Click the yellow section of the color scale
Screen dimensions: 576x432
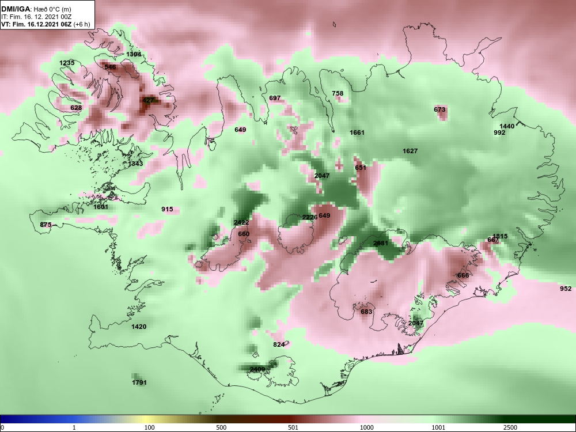pyautogui.click(x=145, y=419)
